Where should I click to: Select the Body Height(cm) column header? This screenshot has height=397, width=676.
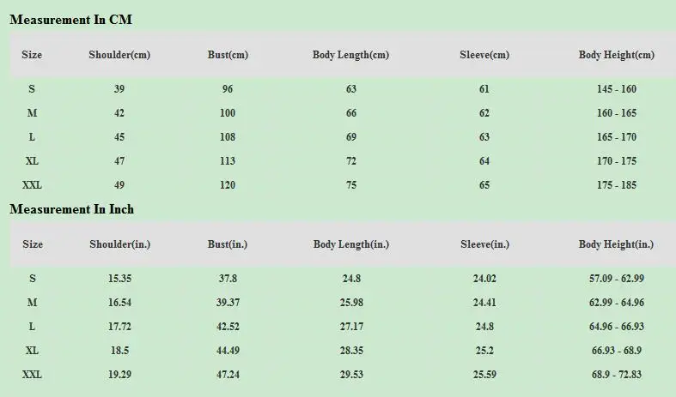(x=617, y=55)
